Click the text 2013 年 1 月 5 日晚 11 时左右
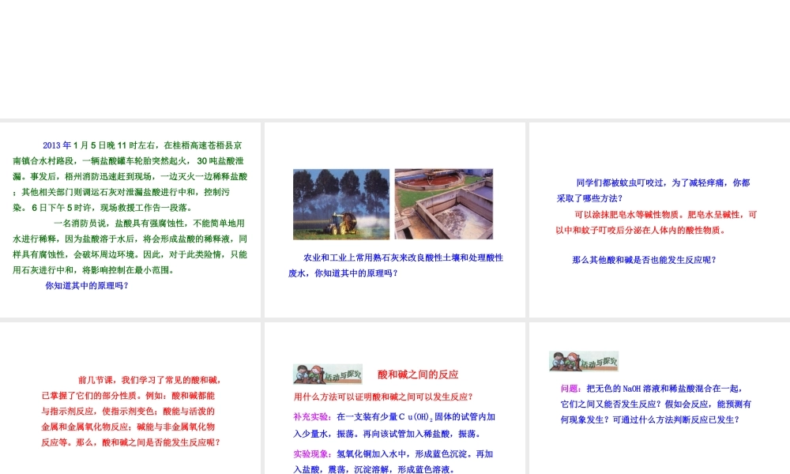The height and width of the screenshot is (474, 790). pos(101,145)
